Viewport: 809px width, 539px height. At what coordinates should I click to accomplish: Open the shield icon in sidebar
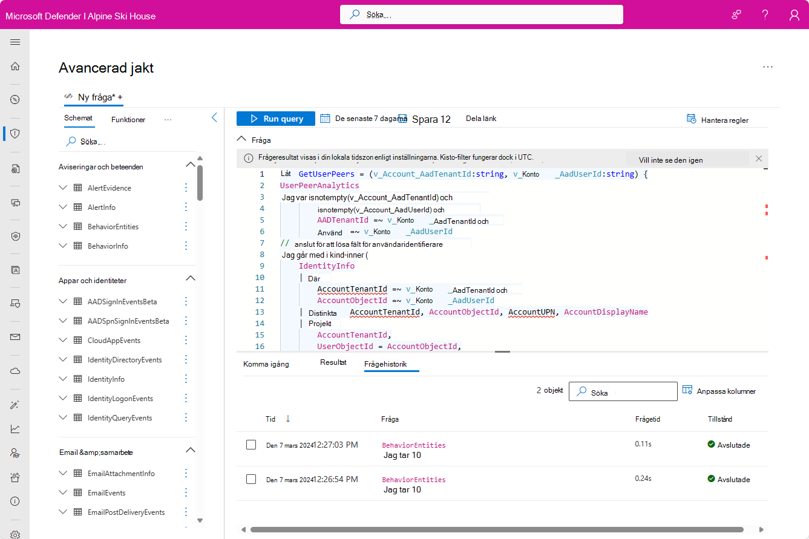(15, 134)
